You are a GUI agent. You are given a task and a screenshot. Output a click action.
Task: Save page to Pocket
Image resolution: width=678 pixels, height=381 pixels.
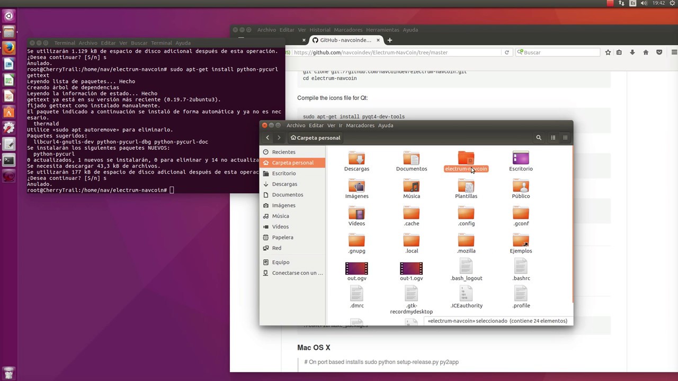[659, 52]
